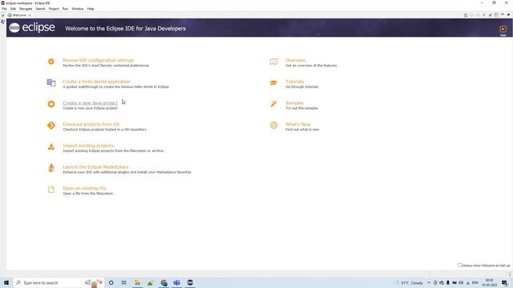Open the Window menu
Image resolution: width=513 pixels, height=288 pixels.
pyautogui.click(x=78, y=9)
